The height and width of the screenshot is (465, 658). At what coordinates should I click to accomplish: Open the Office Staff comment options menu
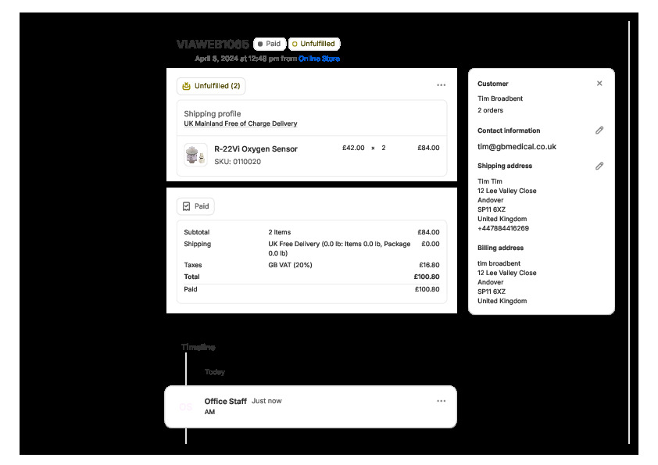[441, 401]
